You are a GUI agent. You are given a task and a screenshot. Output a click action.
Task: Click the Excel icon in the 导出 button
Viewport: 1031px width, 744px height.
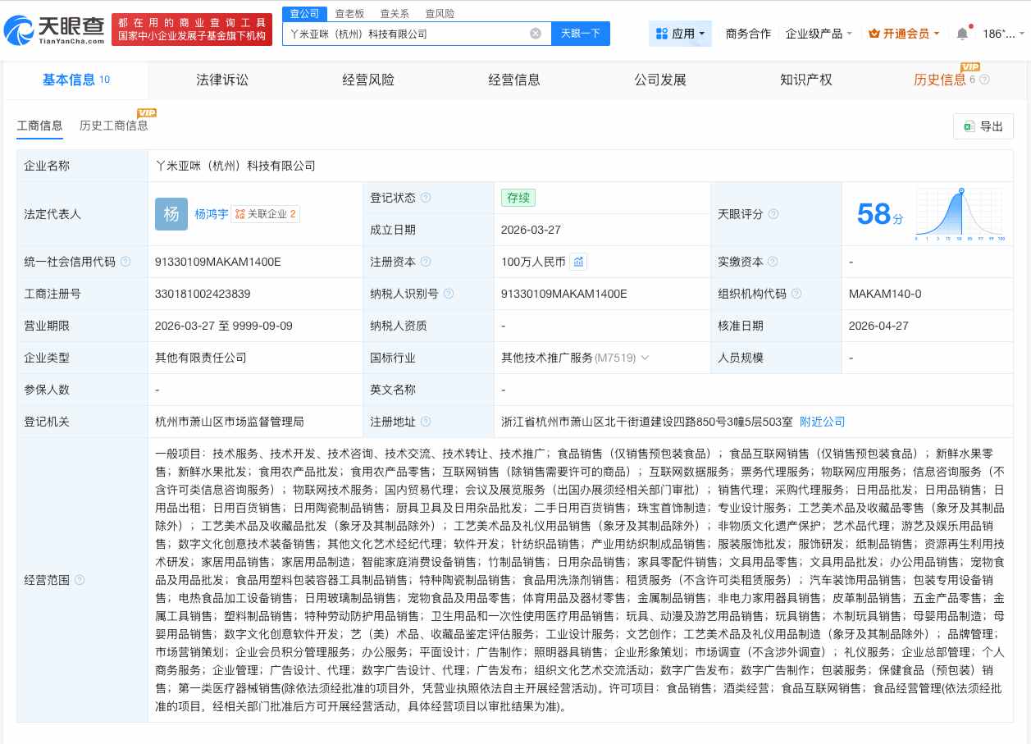pyautogui.click(x=969, y=126)
